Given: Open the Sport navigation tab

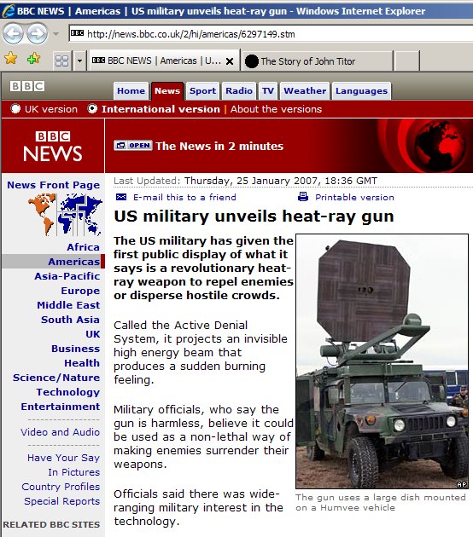Looking at the screenshot, I should [202, 90].
